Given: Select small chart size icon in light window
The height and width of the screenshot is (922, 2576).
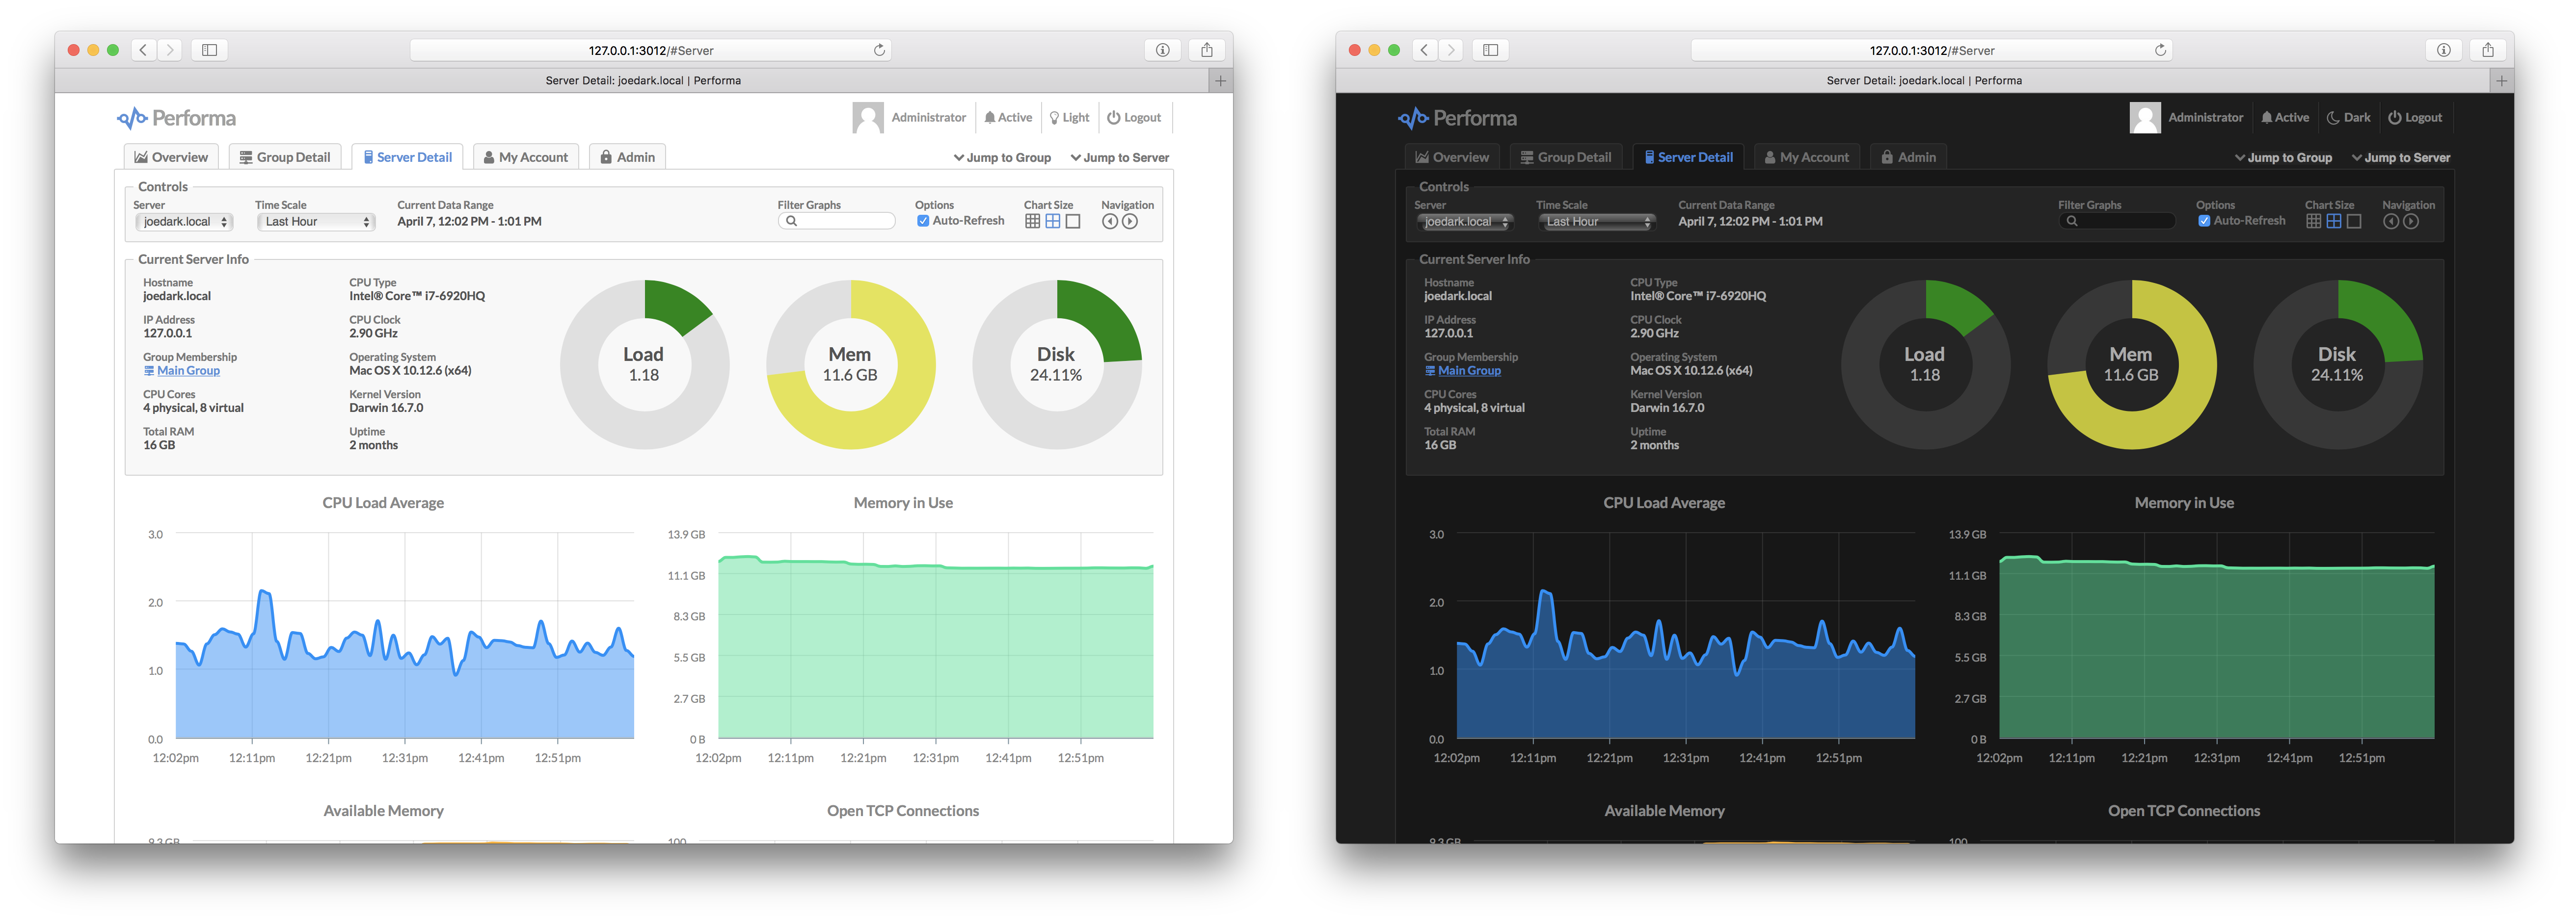Looking at the screenshot, I should 1032,222.
